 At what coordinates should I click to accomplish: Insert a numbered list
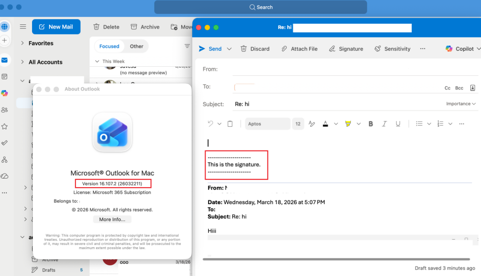click(x=440, y=124)
